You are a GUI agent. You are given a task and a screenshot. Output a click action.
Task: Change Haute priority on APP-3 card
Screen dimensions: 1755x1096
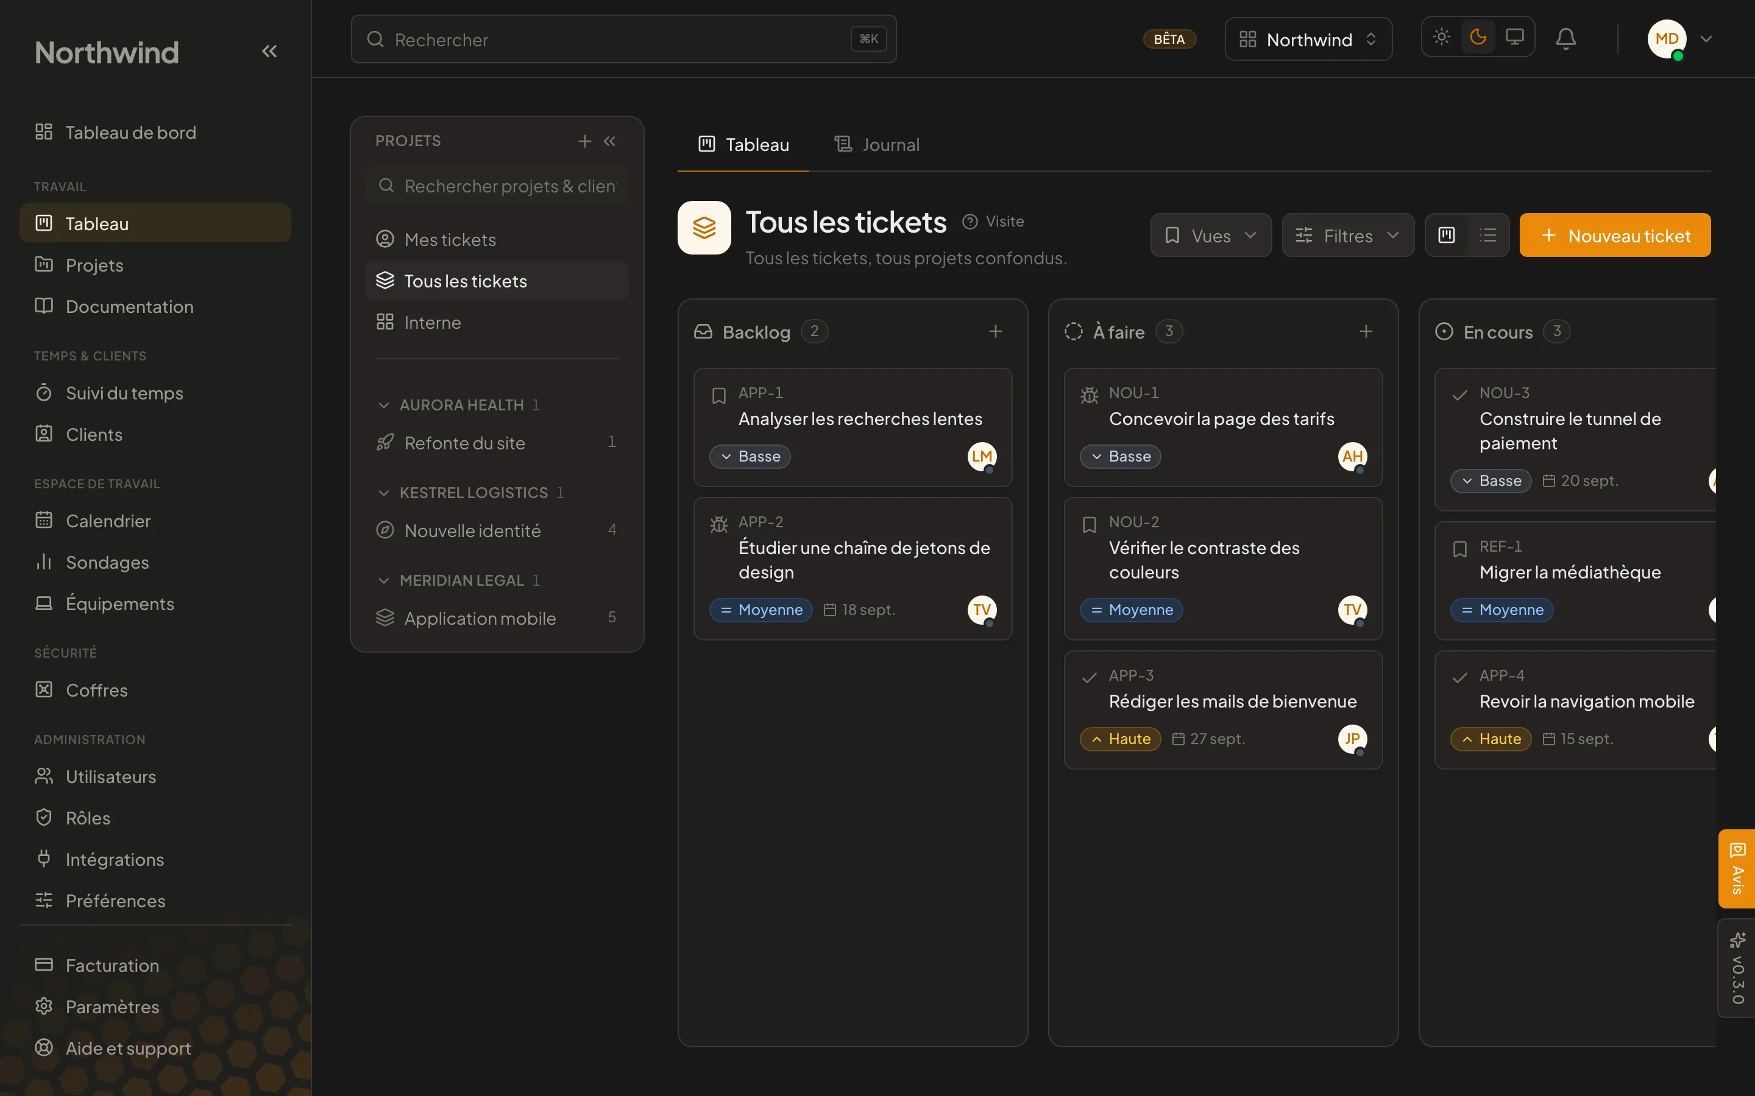(x=1121, y=739)
